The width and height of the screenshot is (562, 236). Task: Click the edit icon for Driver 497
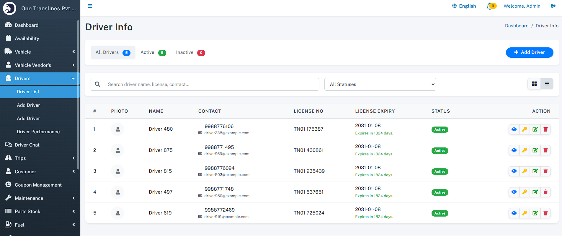pos(535,192)
